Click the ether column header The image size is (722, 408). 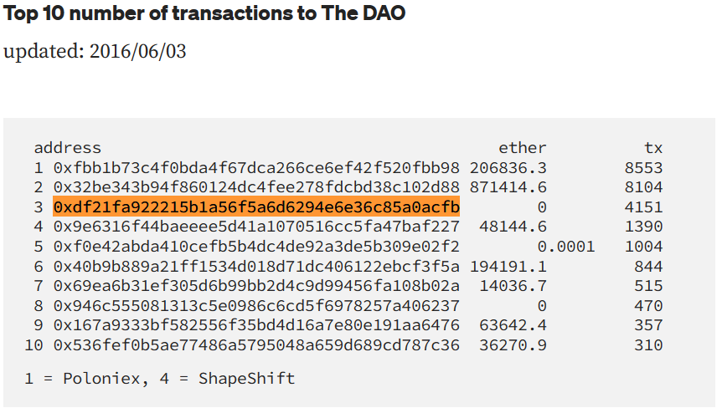(x=522, y=148)
